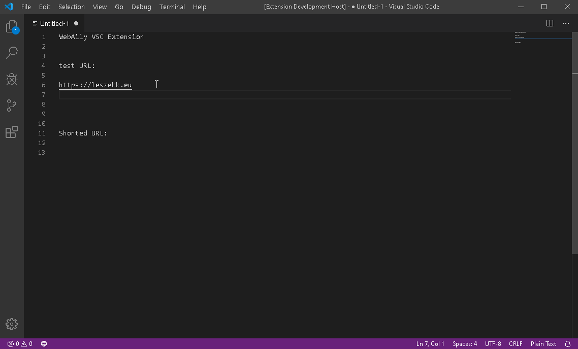This screenshot has height=349, width=578.
Task: Open the Extensions view
Action: coord(12,132)
